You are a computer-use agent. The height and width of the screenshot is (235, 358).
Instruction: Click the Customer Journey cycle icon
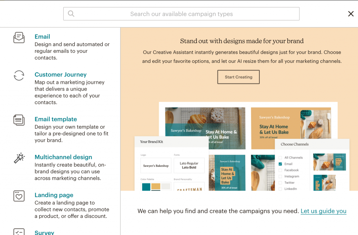pyautogui.click(x=19, y=75)
